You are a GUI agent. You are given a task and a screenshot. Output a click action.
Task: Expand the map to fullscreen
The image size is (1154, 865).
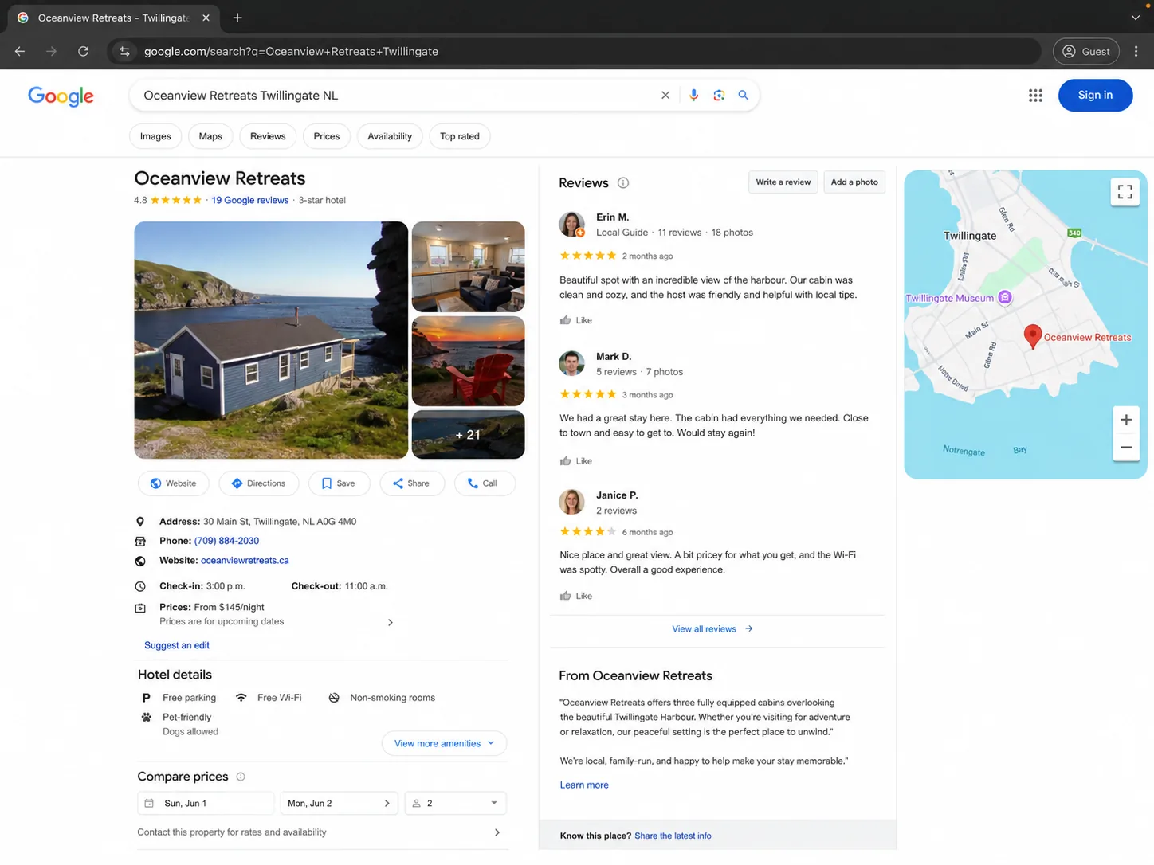pyautogui.click(x=1125, y=192)
